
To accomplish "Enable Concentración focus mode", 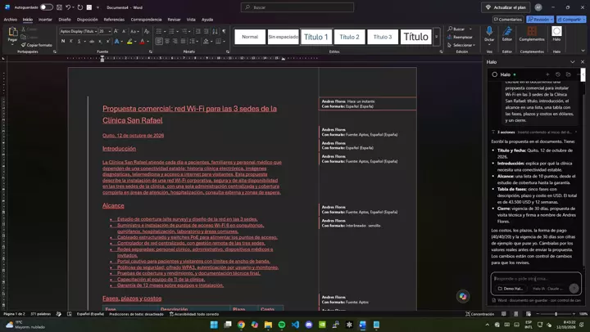I will (479, 314).
